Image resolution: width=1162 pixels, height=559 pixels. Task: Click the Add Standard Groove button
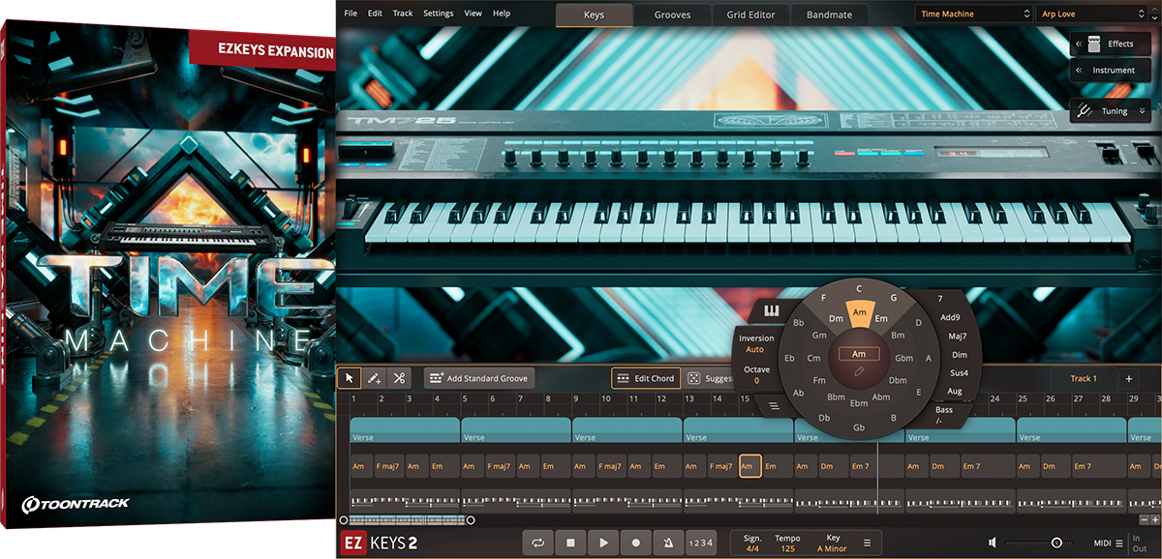click(x=478, y=378)
